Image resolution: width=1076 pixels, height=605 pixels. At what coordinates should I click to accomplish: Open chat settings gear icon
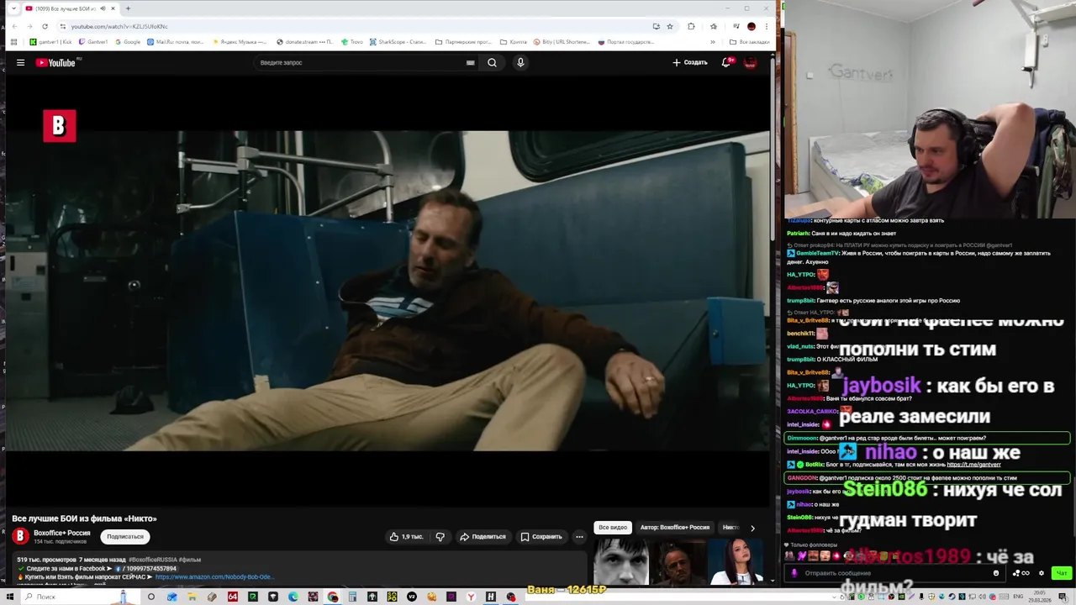pos(1042,573)
